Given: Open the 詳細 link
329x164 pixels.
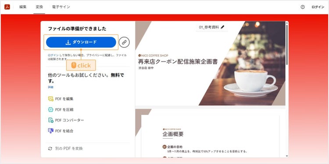Looking at the screenshot, I should (50, 87).
